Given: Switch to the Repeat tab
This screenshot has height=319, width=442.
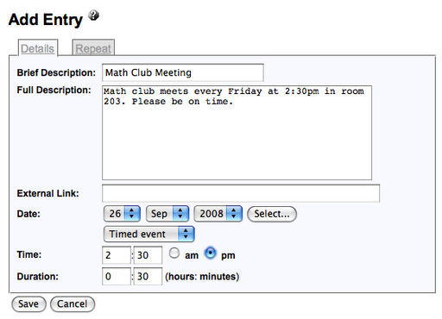Looking at the screenshot, I should coord(93,47).
